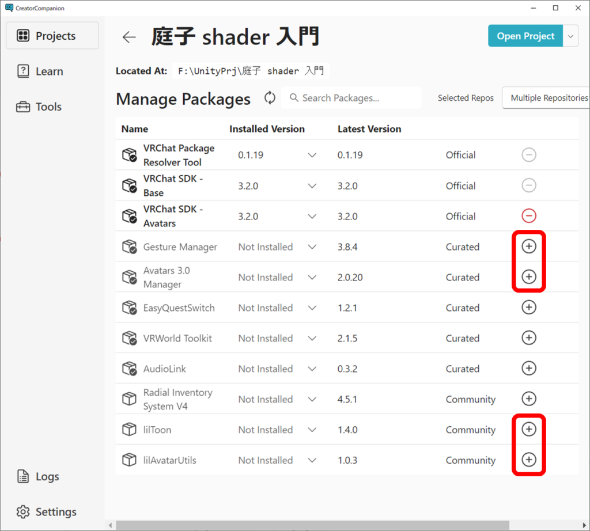Add the EasyQuestSwitch package

tap(528, 308)
